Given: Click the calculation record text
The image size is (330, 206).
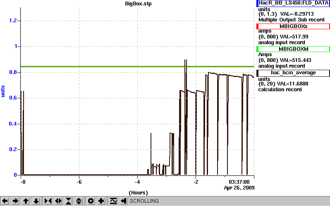Looking at the screenshot, I should pyautogui.click(x=280, y=90).
